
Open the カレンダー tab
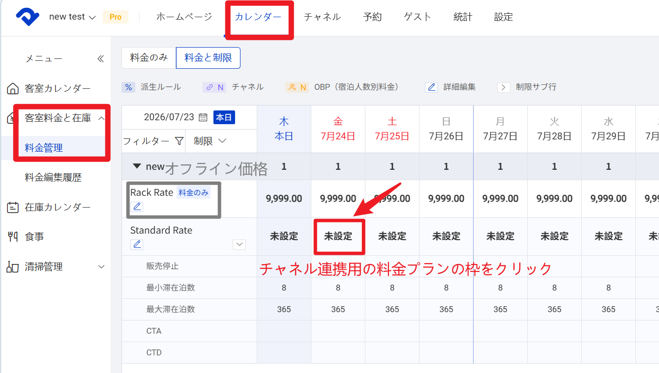(258, 17)
